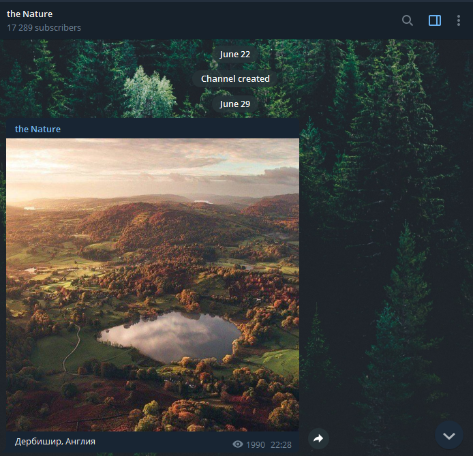Image resolution: width=473 pixels, height=456 pixels.
Task: Open the landscape lake photo
Action: pyautogui.click(x=153, y=285)
